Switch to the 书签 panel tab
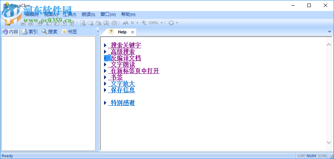 pyautogui.click(x=70, y=32)
